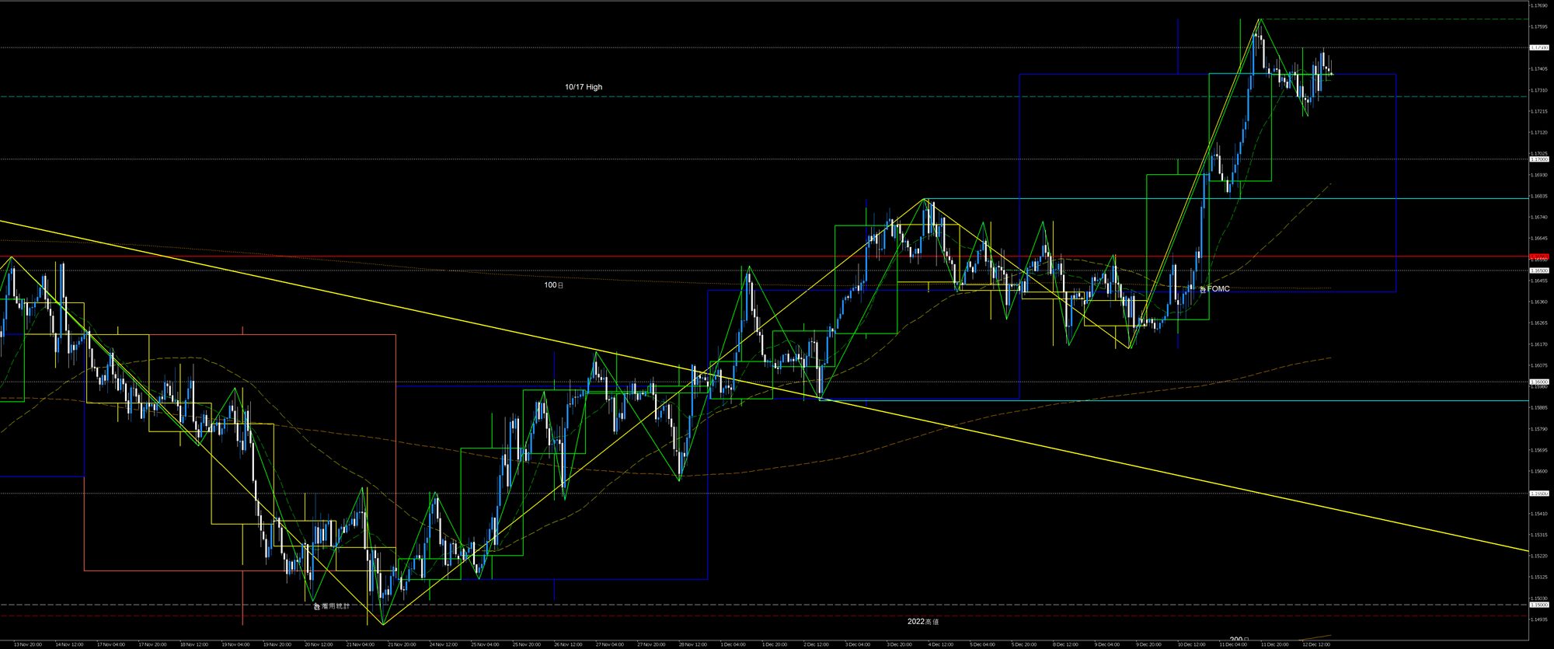Screen dimensions: 1554x649
Task: Select the "2022高値" label
Action: [923, 622]
